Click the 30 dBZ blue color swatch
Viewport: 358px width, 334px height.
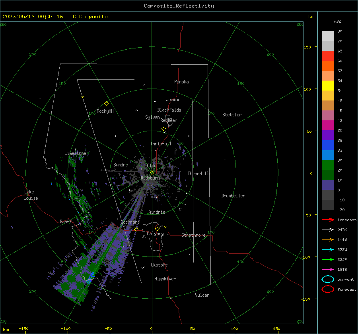[x=328, y=155]
